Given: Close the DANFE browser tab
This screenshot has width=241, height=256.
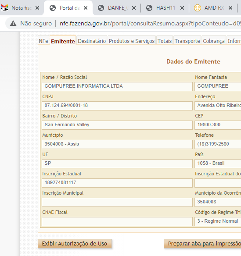Looking at the screenshot, I should [x=134, y=8].
